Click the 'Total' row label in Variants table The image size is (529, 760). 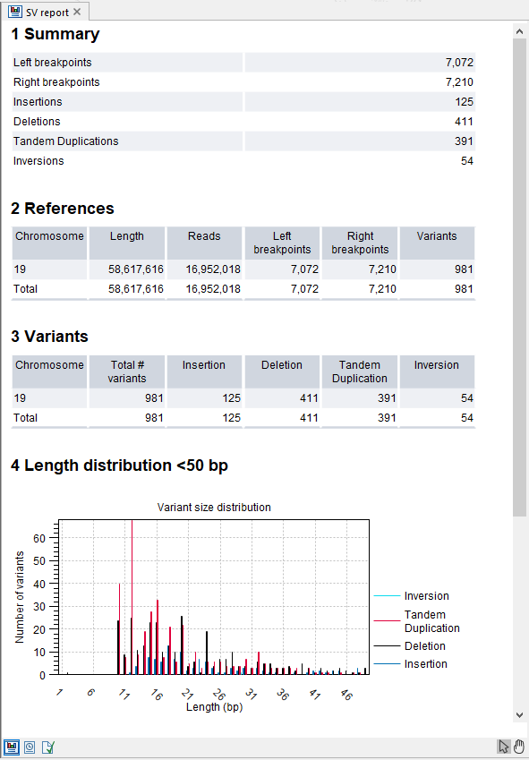tap(25, 418)
